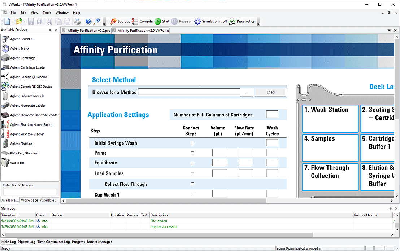This screenshot has height=251, width=400.
Task: Select Agilent Generic I/O Module icon
Action: [x=5, y=77]
